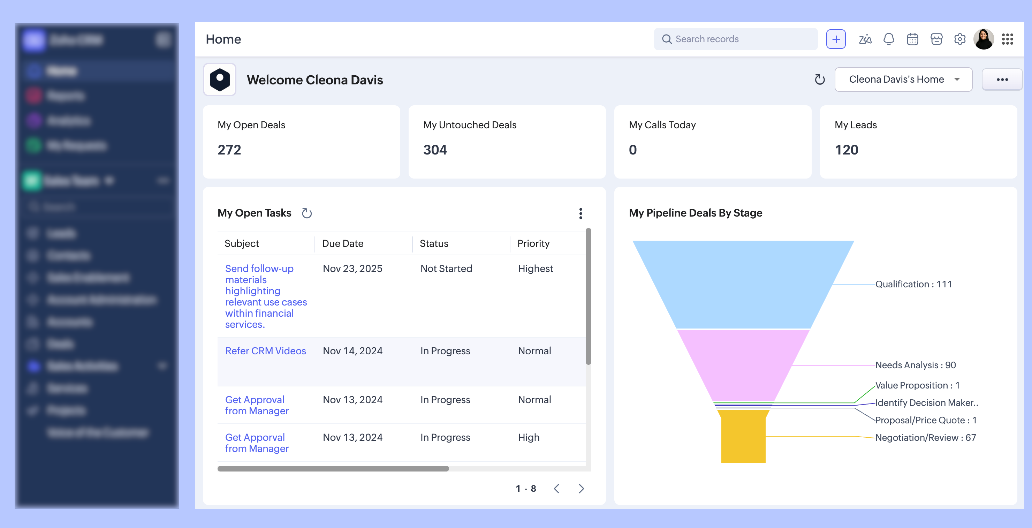The width and height of the screenshot is (1032, 528).
Task: Click the tasks horizontal scrollbar
Action: click(333, 468)
